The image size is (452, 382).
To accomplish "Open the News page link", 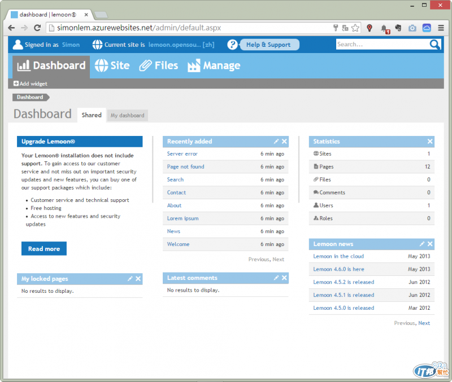I will click(x=173, y=231).
